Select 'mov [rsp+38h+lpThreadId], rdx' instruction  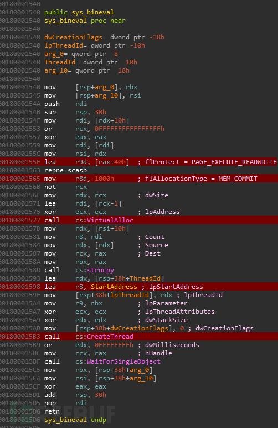point(108,295)
